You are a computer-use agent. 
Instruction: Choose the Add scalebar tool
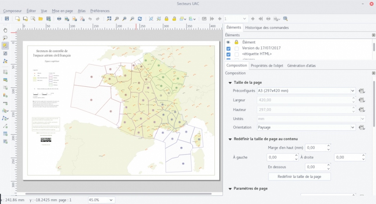5,103
